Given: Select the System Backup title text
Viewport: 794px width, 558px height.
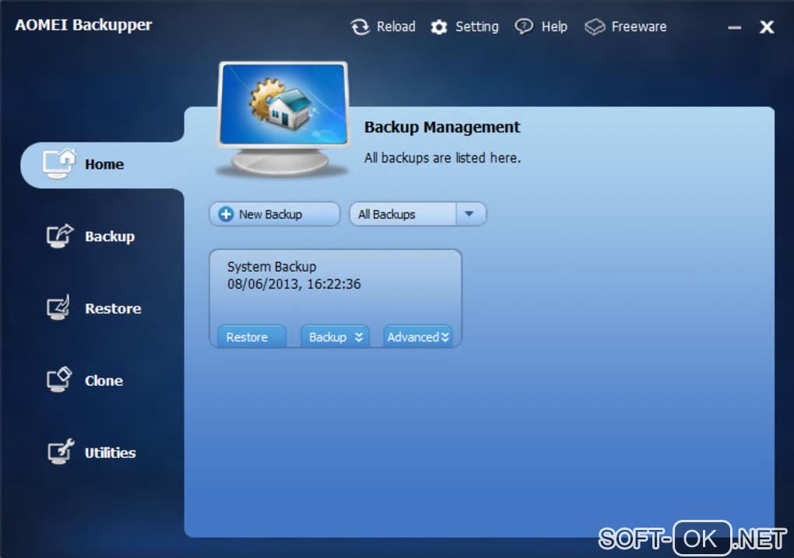Looking at the screenshot, I should (x=272, y=267).
